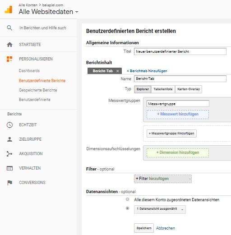Click the Personalisieren grid icon
Screen dimensions: 231x235
point(9,59)
